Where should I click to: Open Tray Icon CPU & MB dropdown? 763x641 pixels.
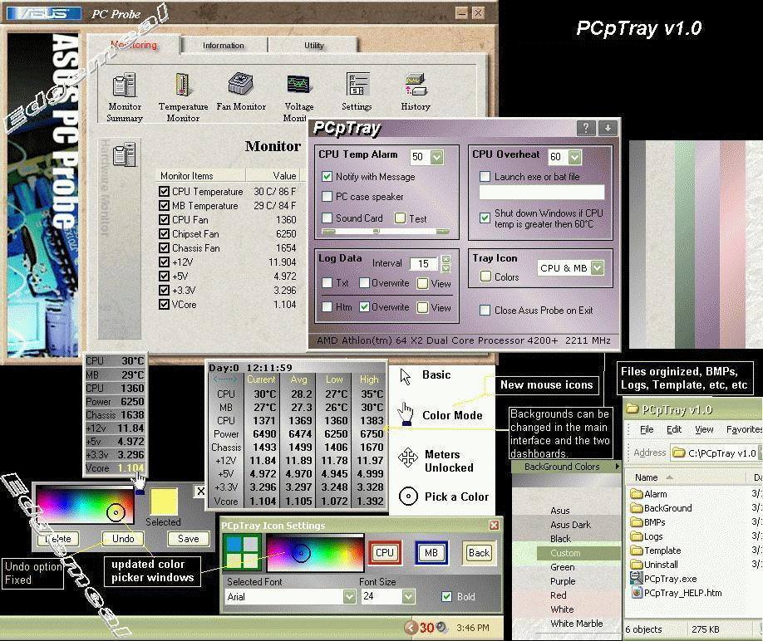598,267
